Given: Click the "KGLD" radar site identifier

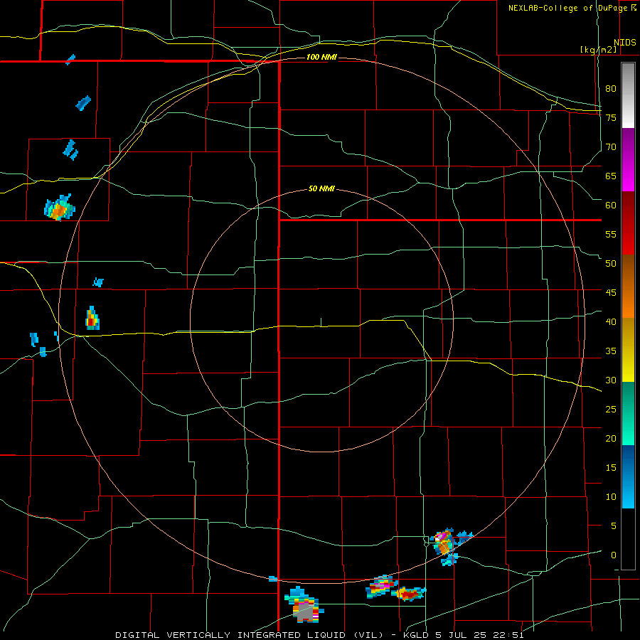Looking at the screenshot, I should coord(415,635).
